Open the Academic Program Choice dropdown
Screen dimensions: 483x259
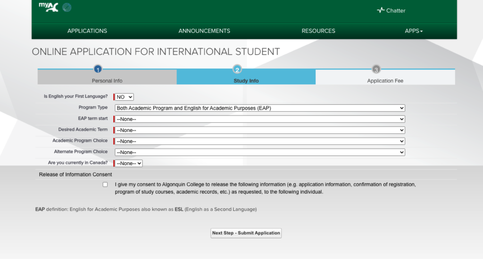click(x=260, y=141)
